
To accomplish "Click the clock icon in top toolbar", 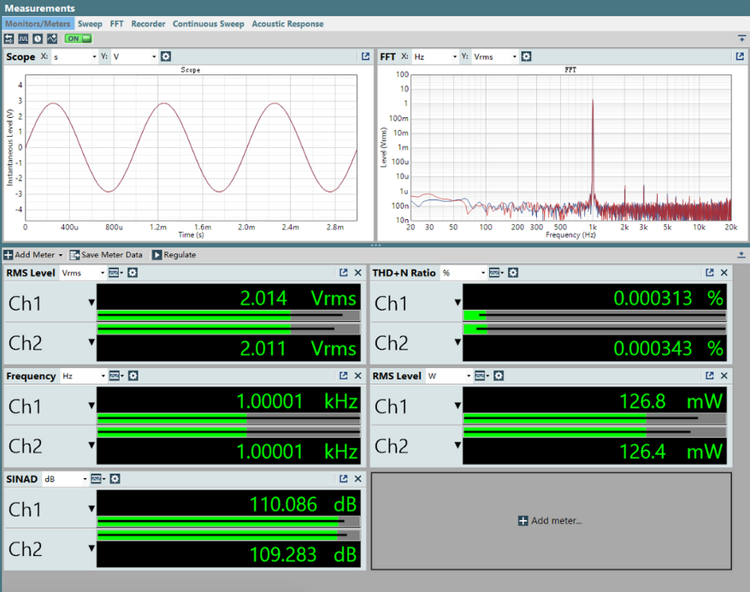I will (x=38, y=38).
